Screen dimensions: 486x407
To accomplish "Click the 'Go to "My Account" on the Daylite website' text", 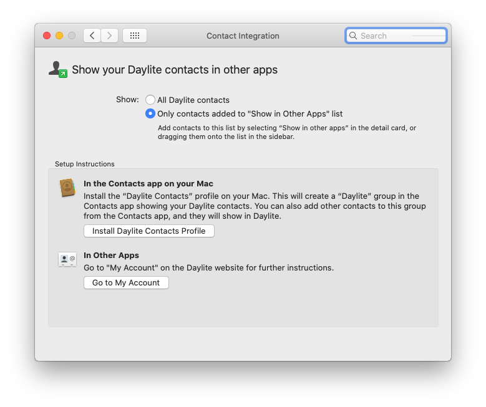I will tap(208, 267).
